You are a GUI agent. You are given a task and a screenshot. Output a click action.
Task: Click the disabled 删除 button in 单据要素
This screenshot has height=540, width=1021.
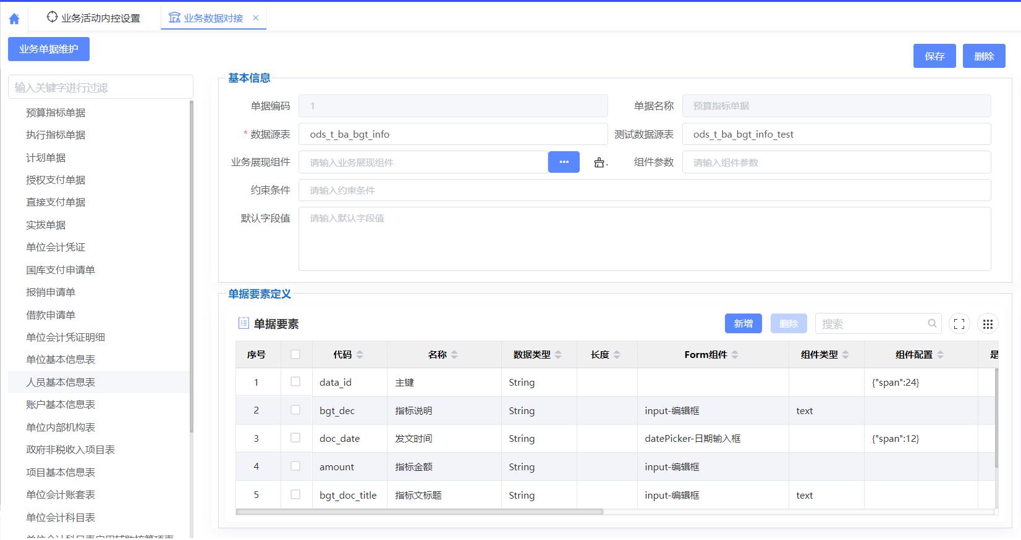point(789,323)
